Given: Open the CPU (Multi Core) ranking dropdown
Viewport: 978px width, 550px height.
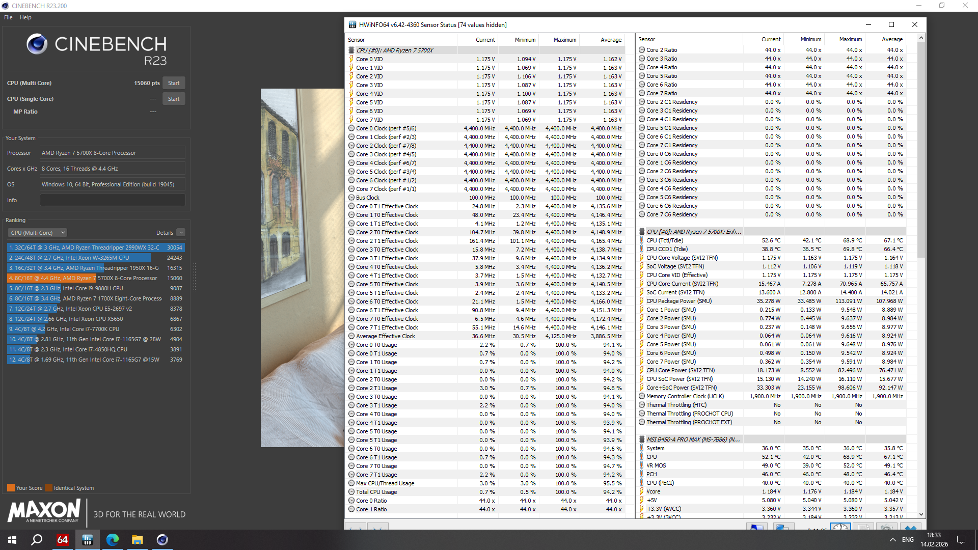Looking at the screenshot, I should click(38, 233).
